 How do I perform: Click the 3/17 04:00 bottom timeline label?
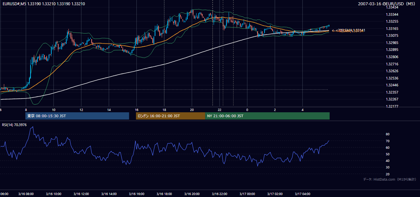click(x=303, y=194)
